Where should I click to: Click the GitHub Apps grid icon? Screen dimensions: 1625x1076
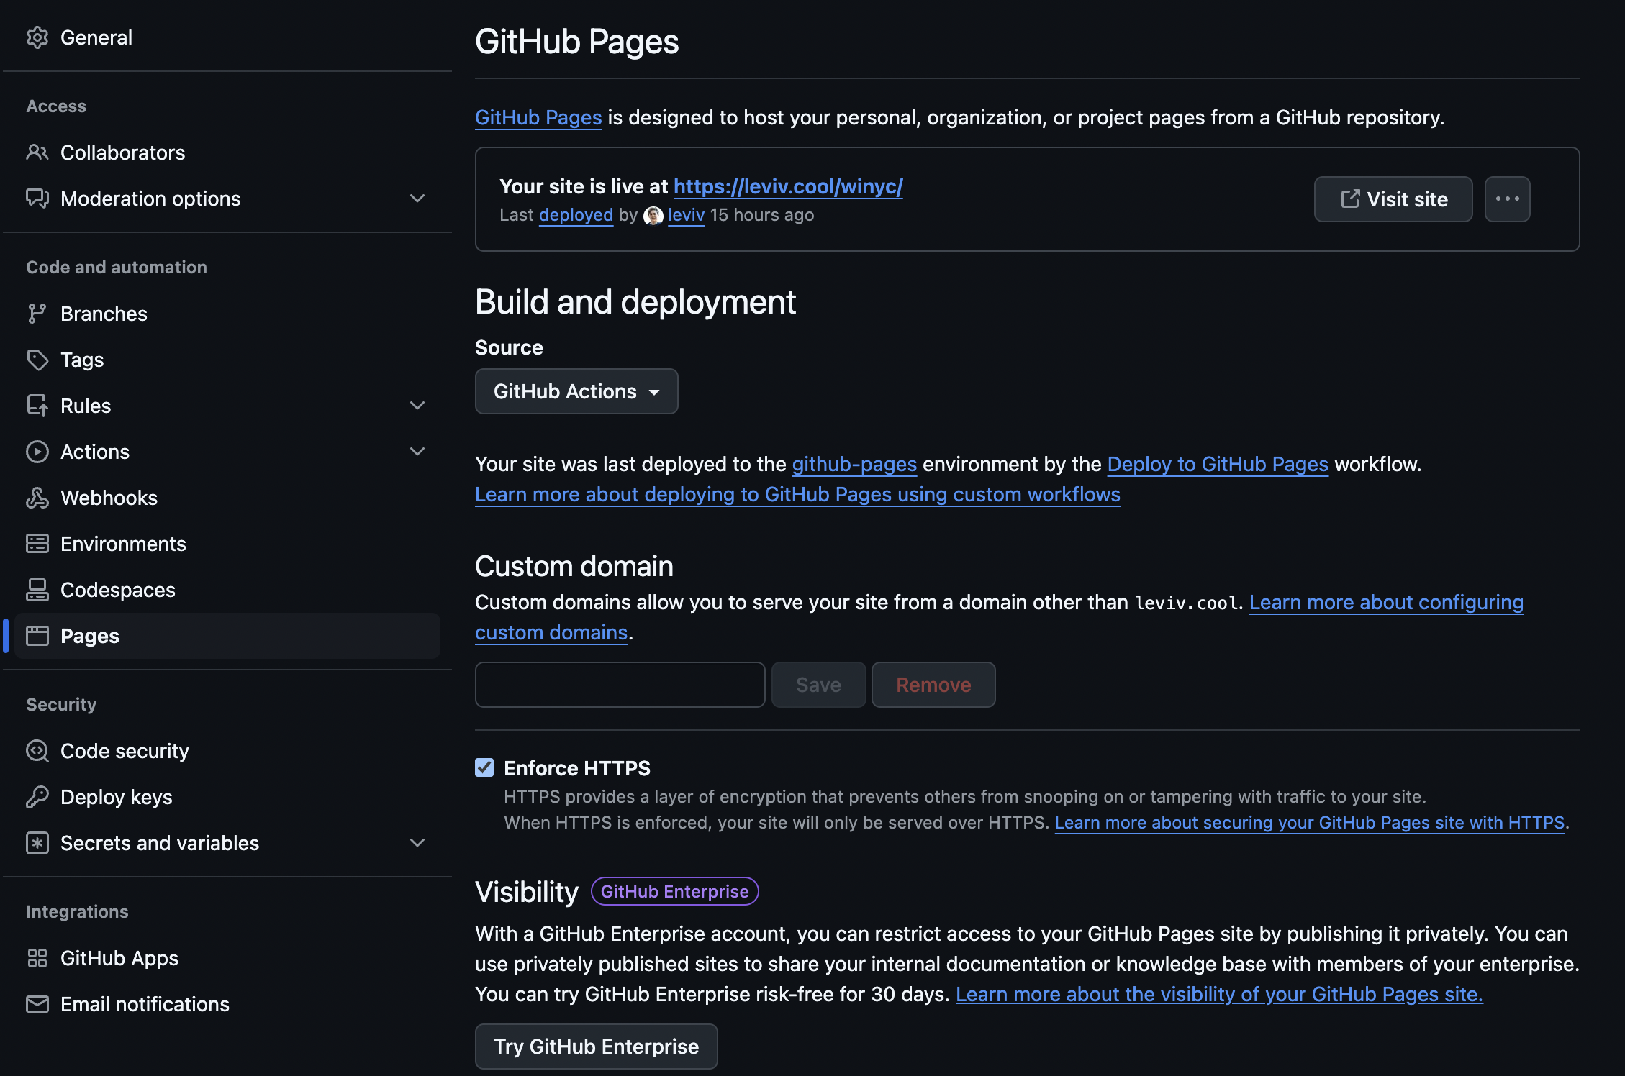pos(37,958)
